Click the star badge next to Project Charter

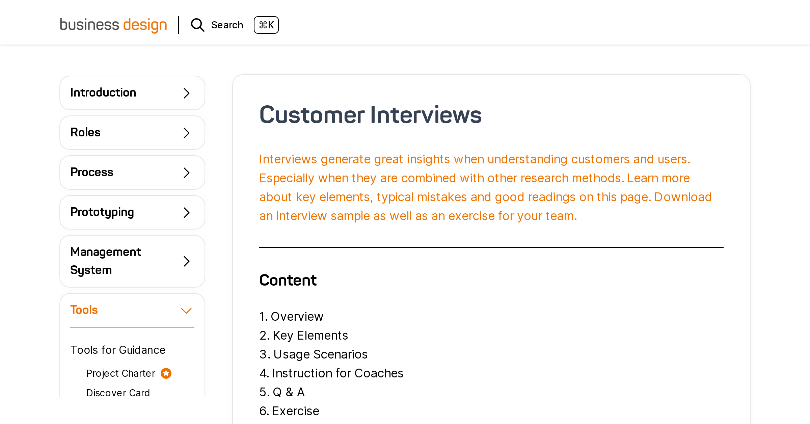coord(166,373)
